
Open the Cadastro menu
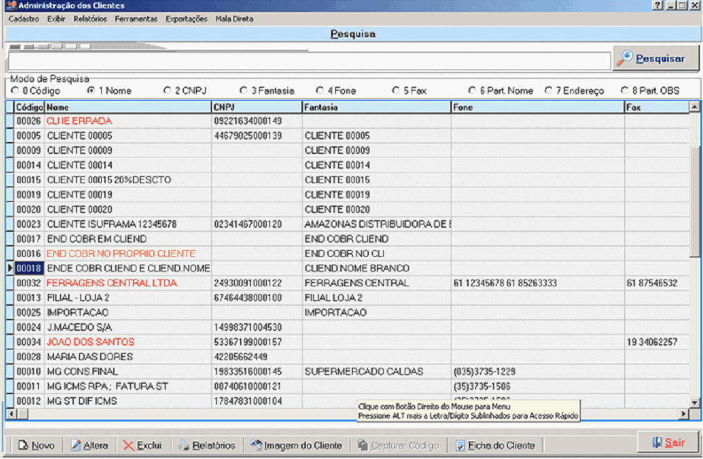[24, 19]
